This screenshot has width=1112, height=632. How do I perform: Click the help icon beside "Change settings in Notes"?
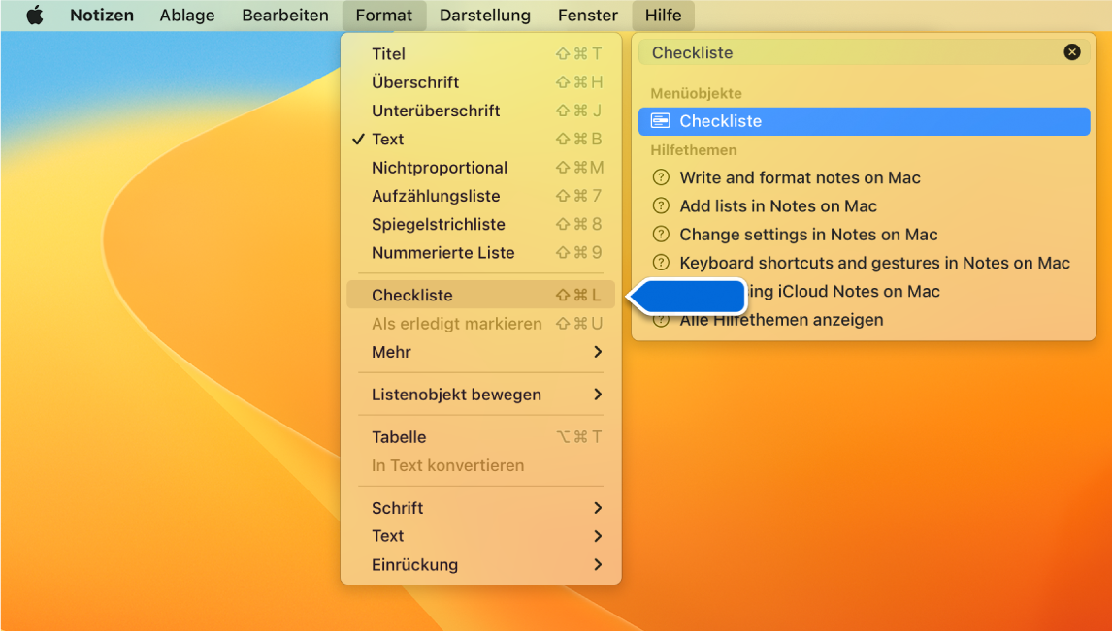click(661, 235)
